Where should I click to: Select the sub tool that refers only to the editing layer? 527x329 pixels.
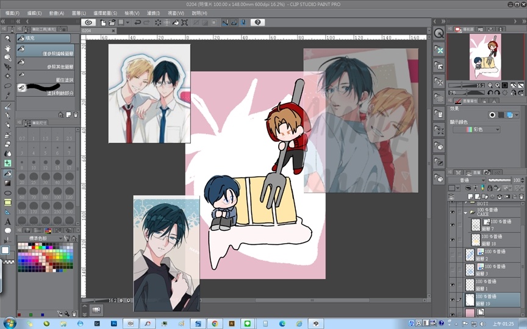tap(46, 51)
